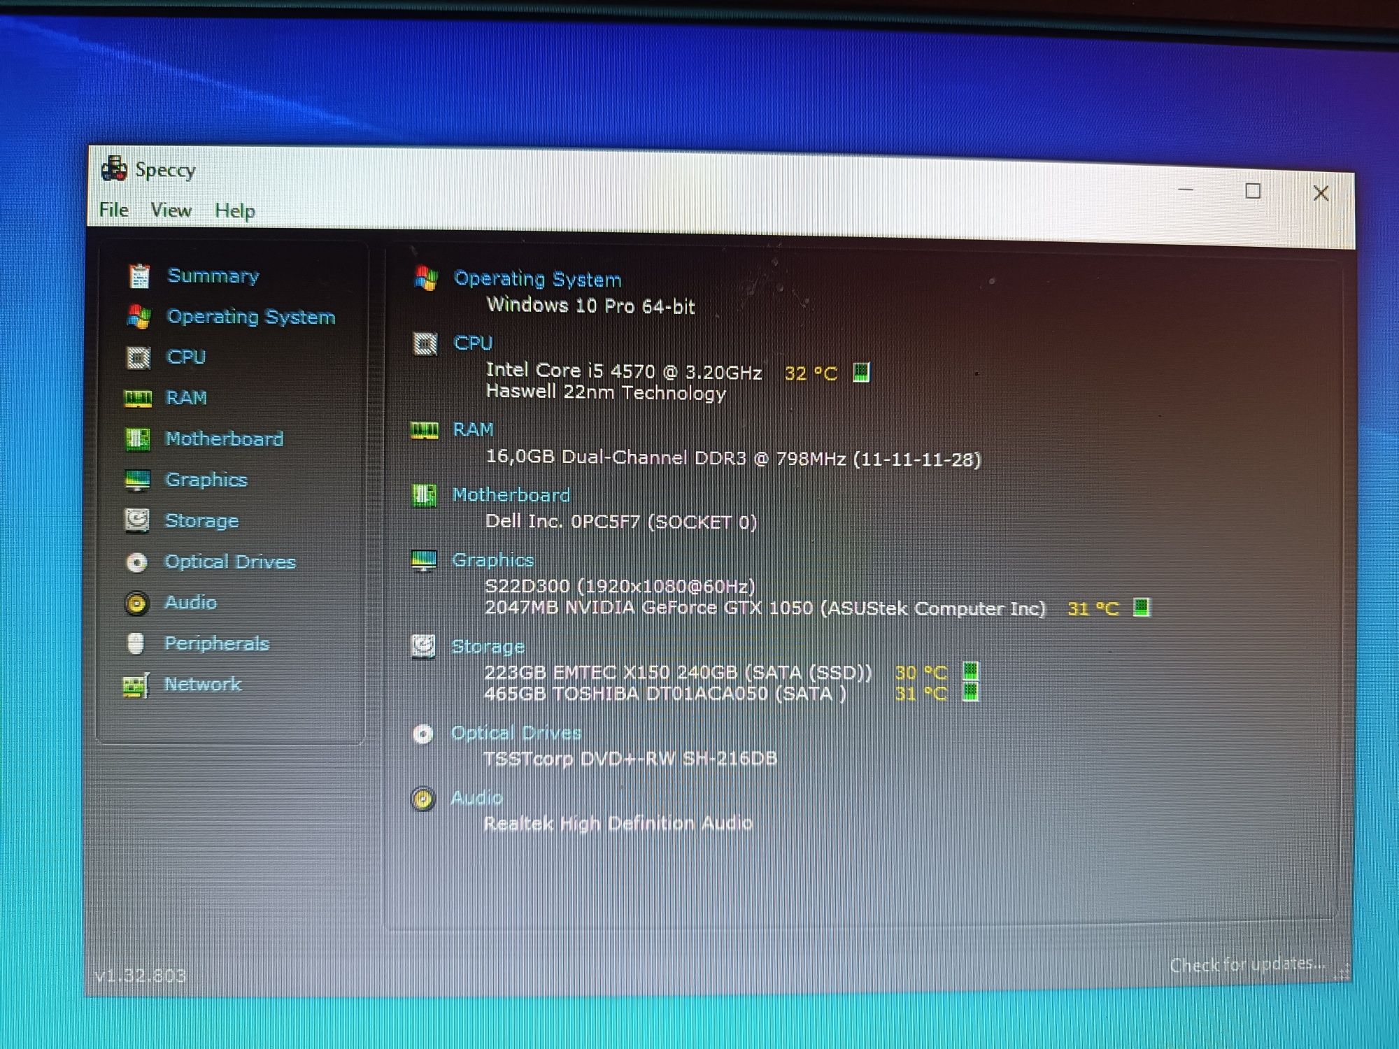1399x1049 pixels.
Task: Select Graphics in the sidebar
Action: (206, 480)
